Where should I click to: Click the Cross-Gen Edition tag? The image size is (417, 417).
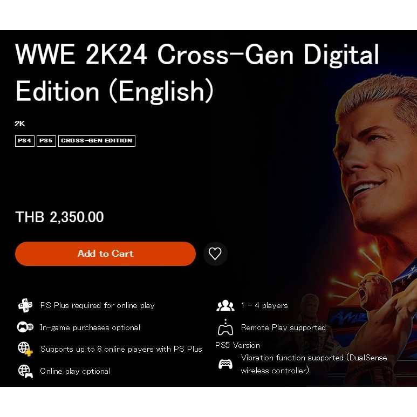97,141
